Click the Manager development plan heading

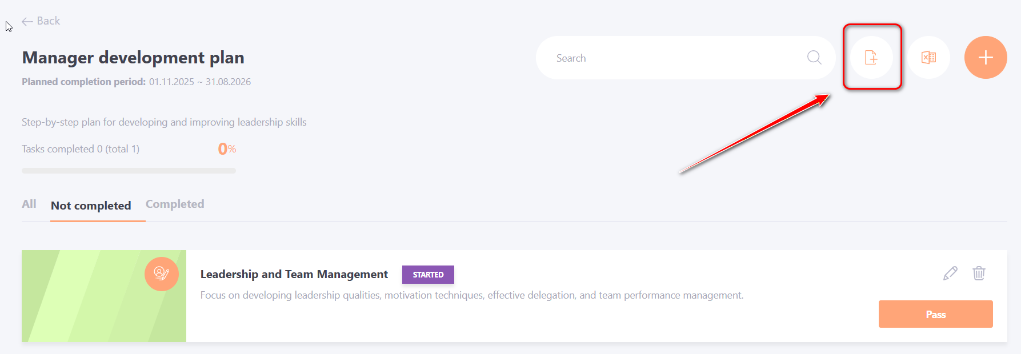pos(133,58)
